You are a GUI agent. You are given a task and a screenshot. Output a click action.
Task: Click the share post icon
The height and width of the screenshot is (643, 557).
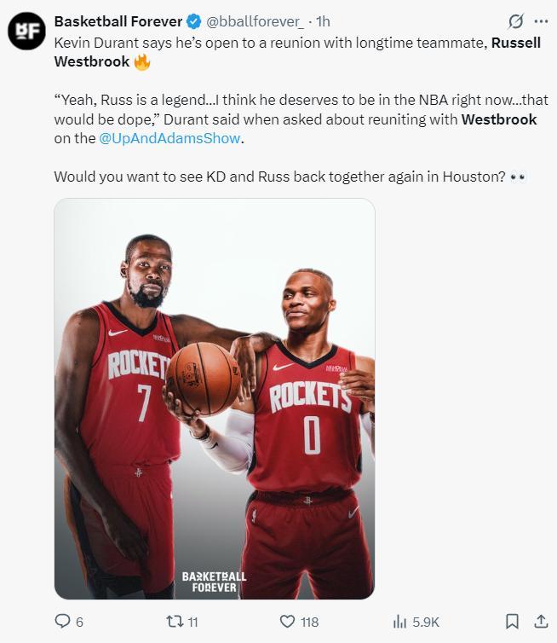point(541,622)
